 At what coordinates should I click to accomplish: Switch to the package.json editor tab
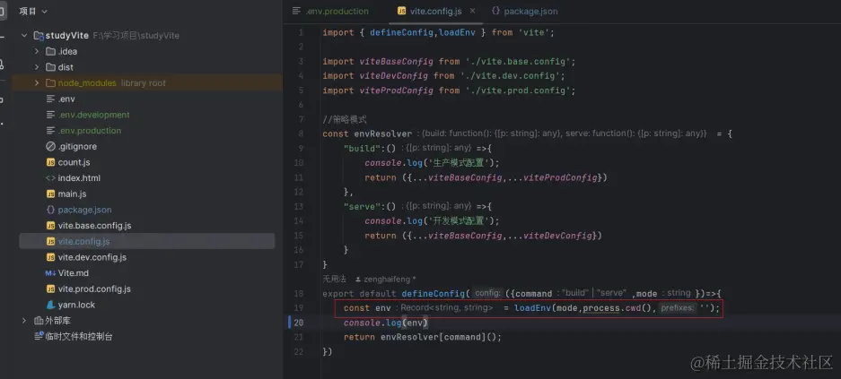524,12
